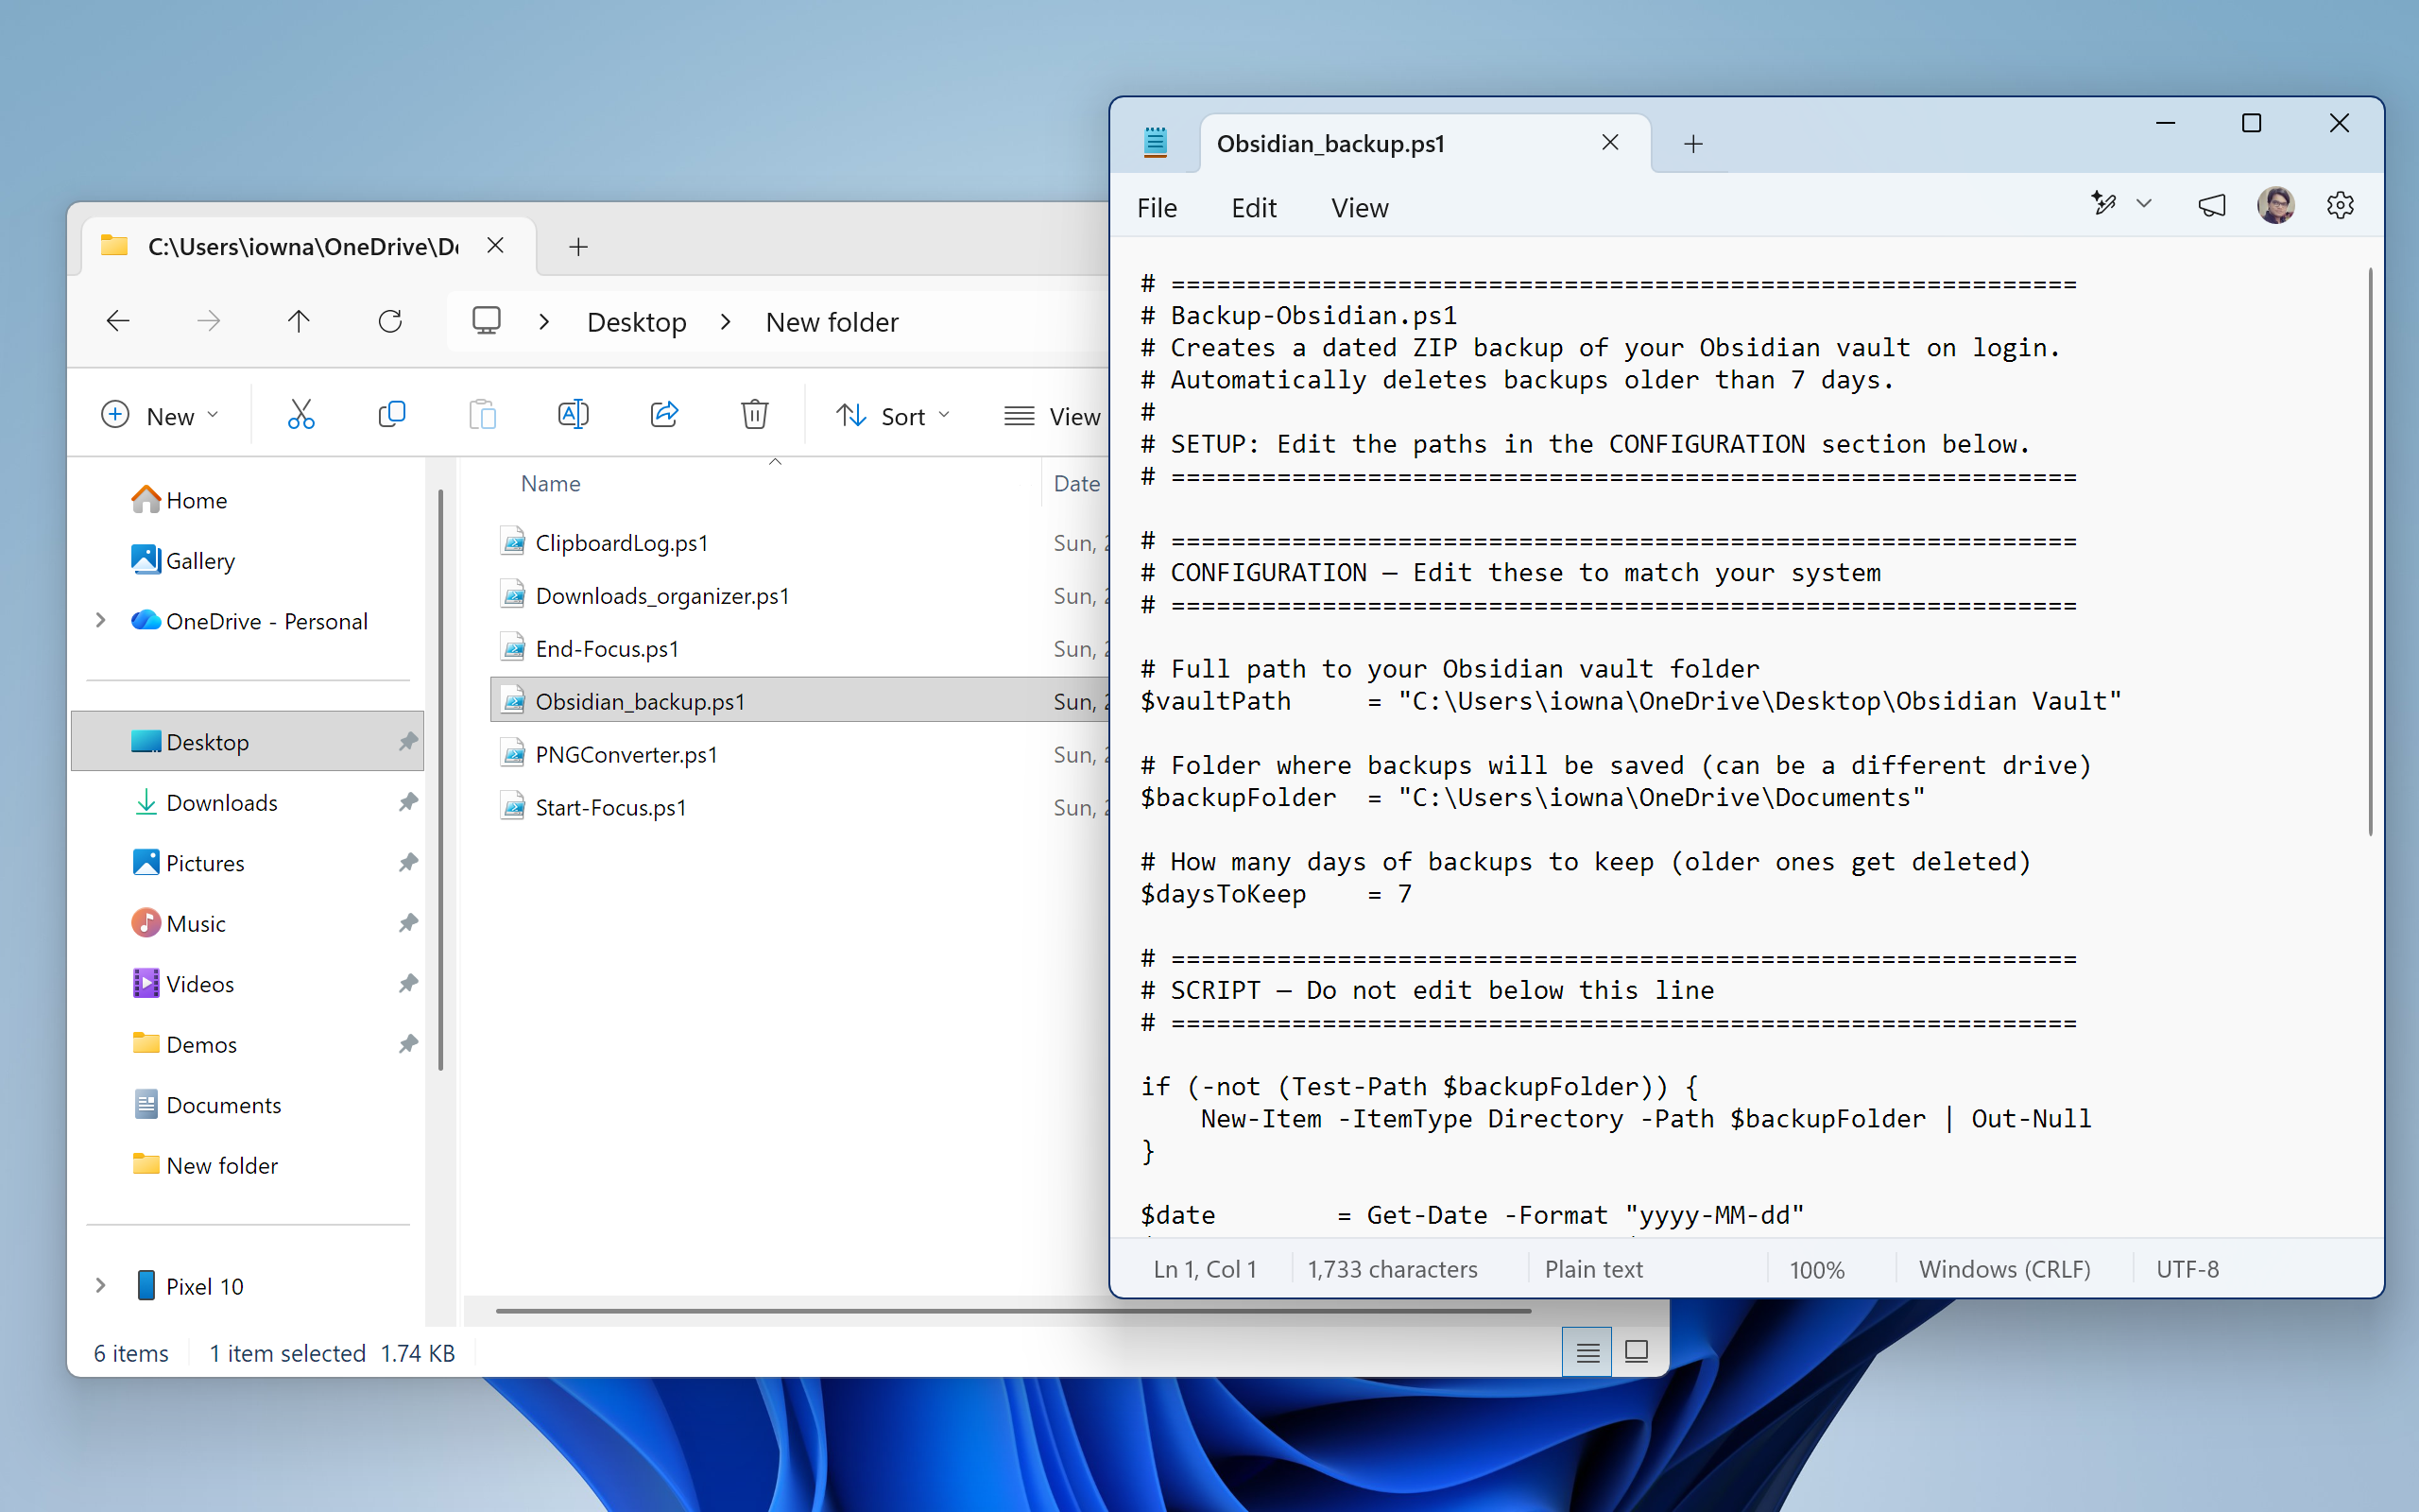The image size is (2419, 1512).
Task: Click chevron after This PC icon in address bar
Action: click(543, 321)
